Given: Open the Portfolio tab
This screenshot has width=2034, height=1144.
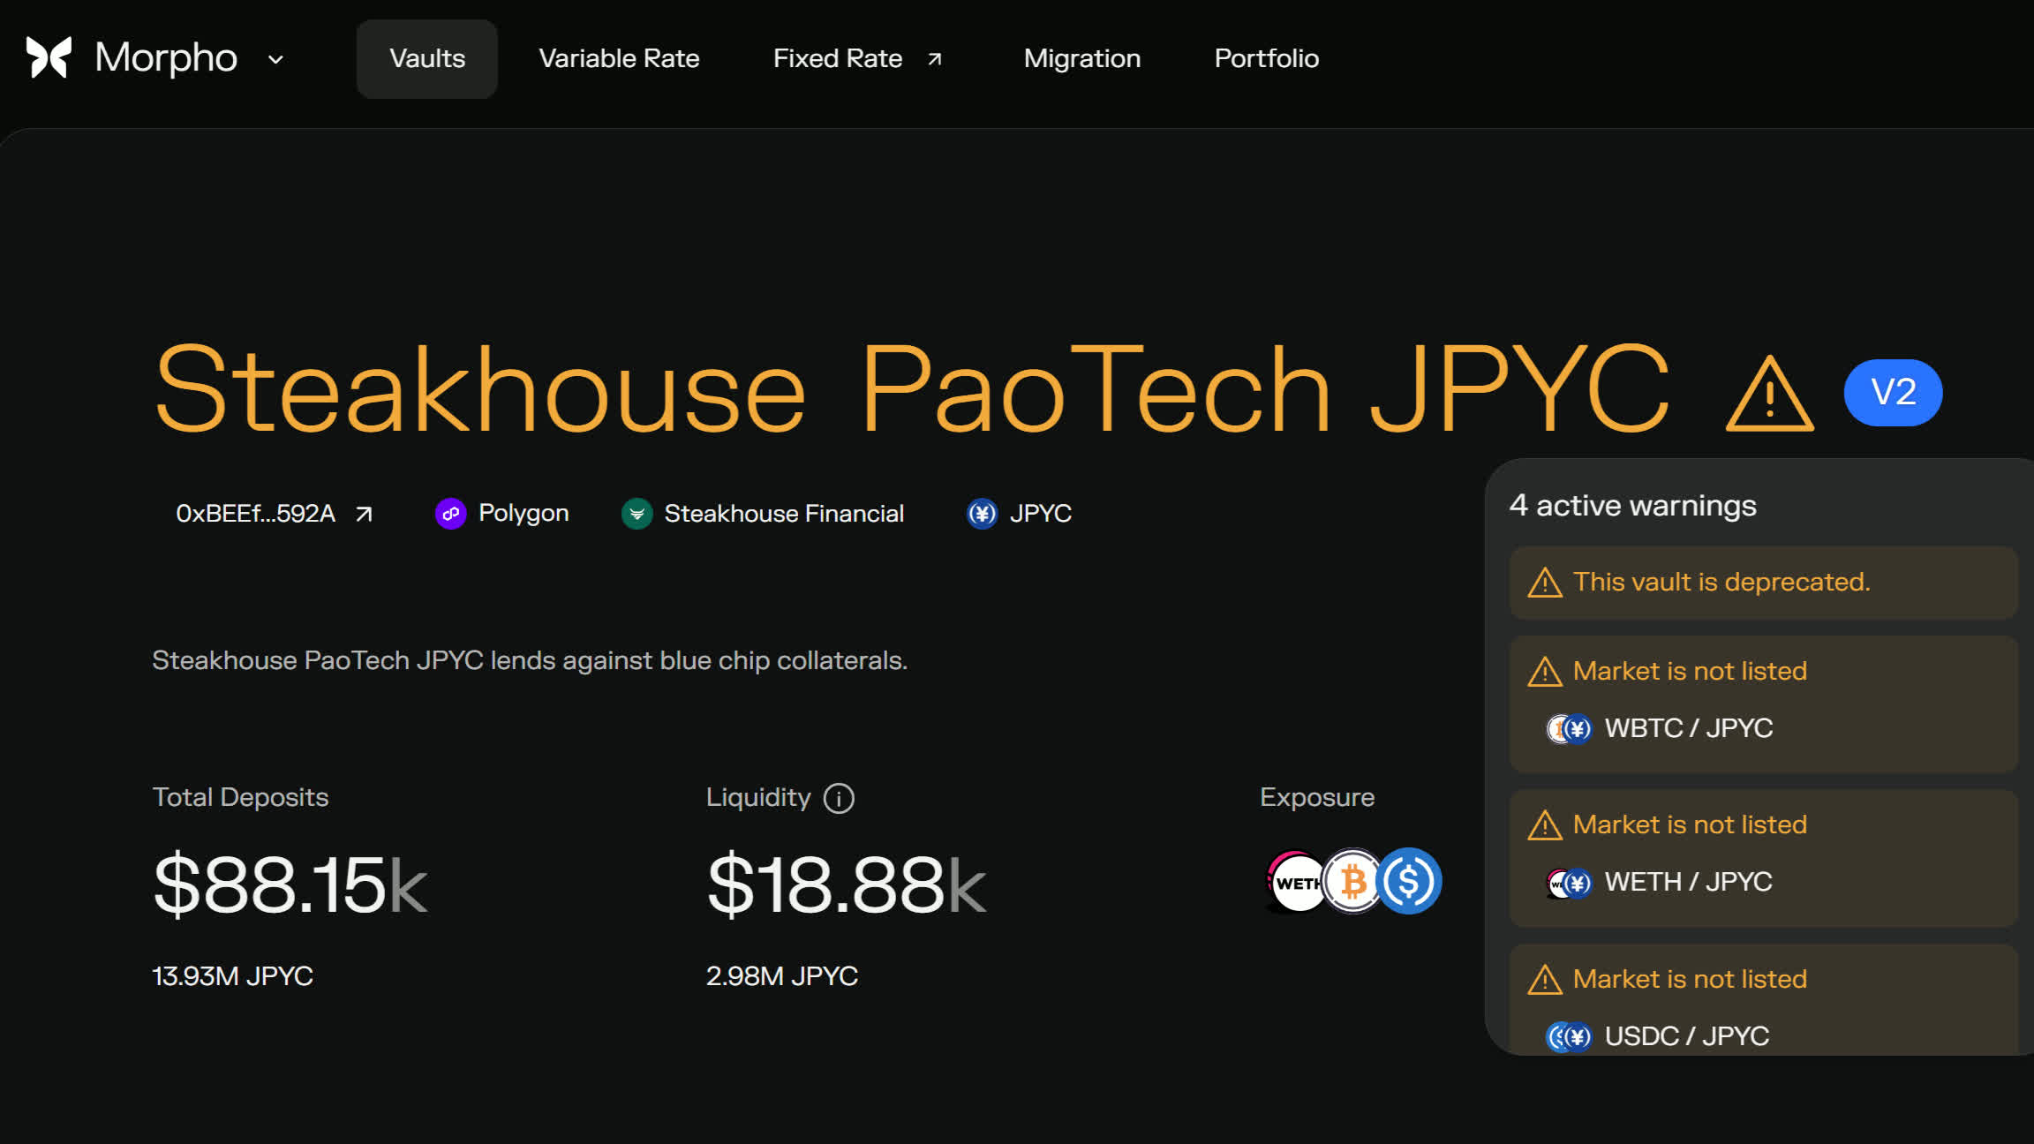Looking at the screenshot, I should pyautogui.click(x=1267, y=58).
